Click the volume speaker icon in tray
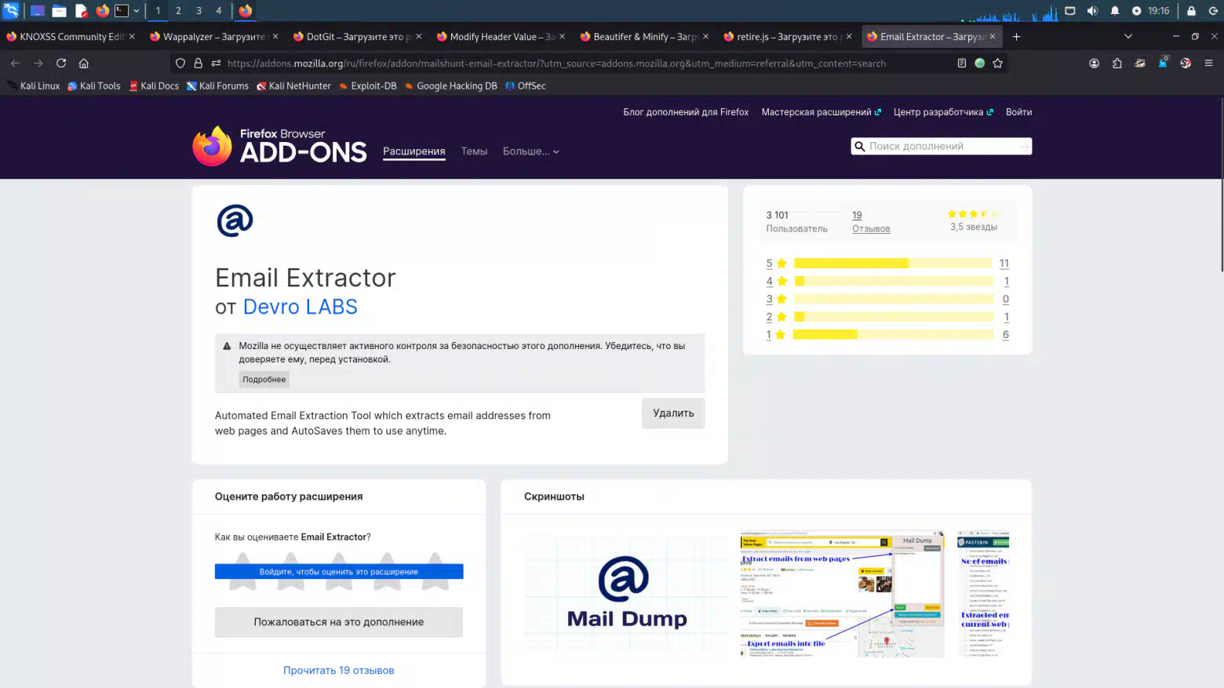1224x688 pixels. click(x=1092, y=11)
